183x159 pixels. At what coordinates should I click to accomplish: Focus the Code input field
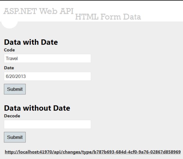click(47, 59)
